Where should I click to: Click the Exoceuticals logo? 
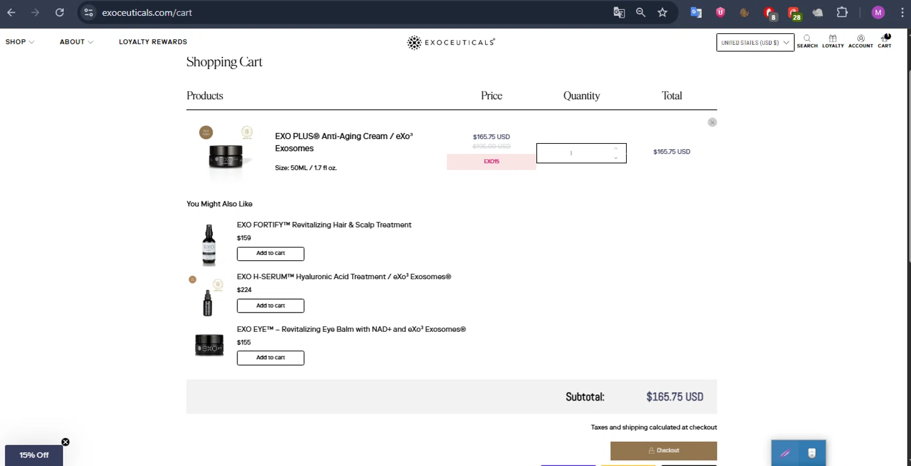451,42
